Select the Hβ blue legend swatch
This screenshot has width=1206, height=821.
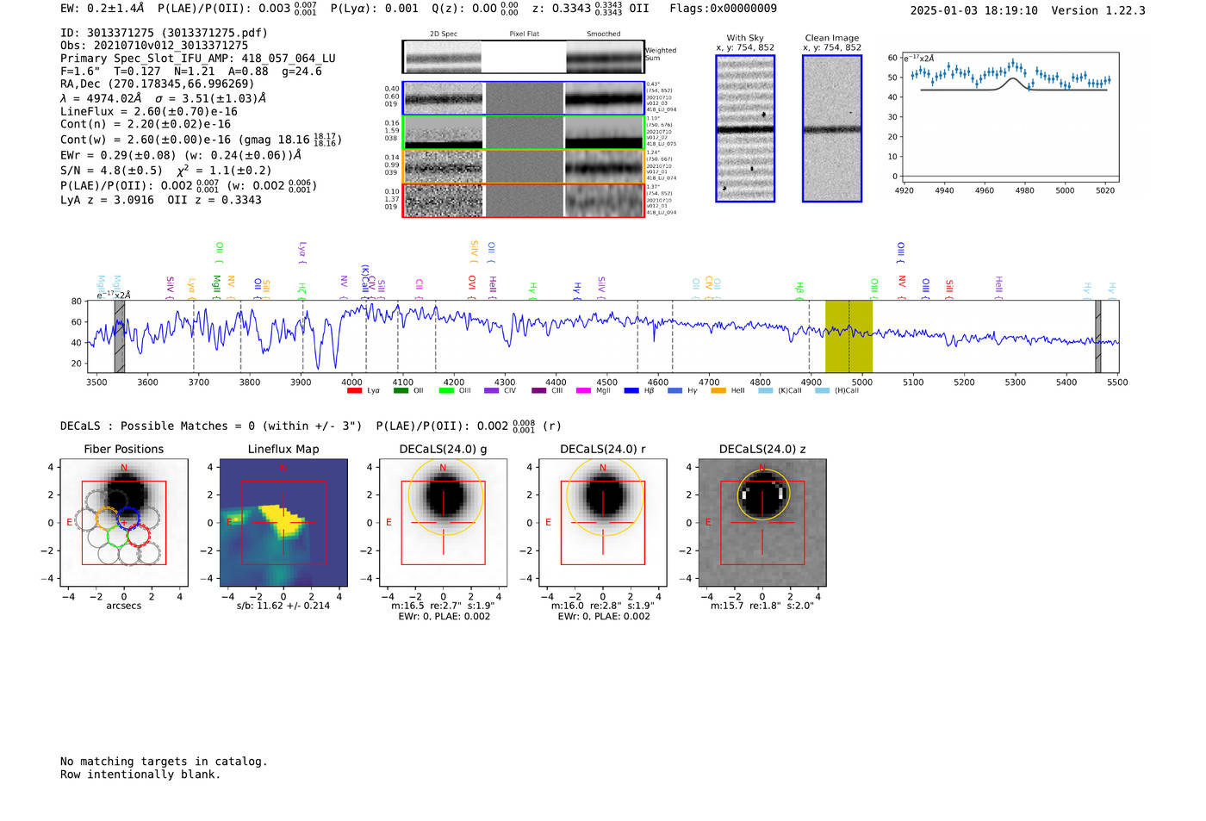tap(631, 391)
